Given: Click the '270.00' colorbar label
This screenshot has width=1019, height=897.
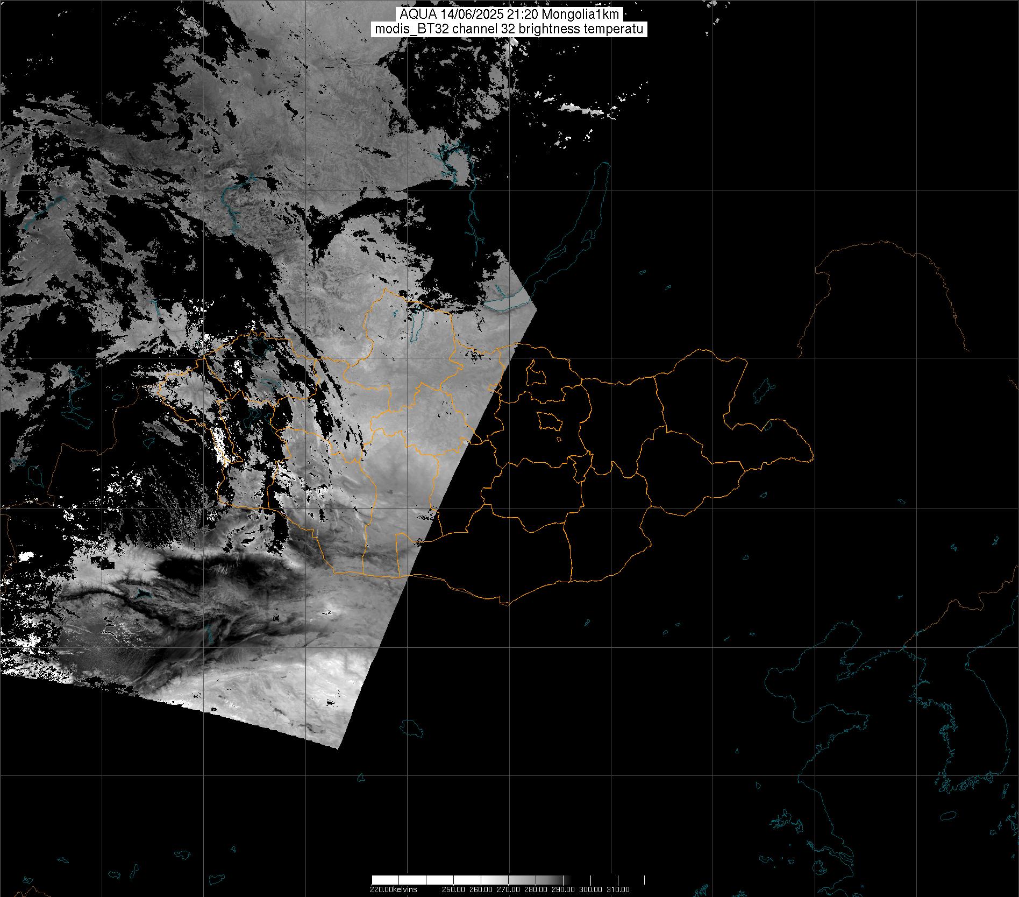Looking at the screenshot, I should (x=508, y=889).
